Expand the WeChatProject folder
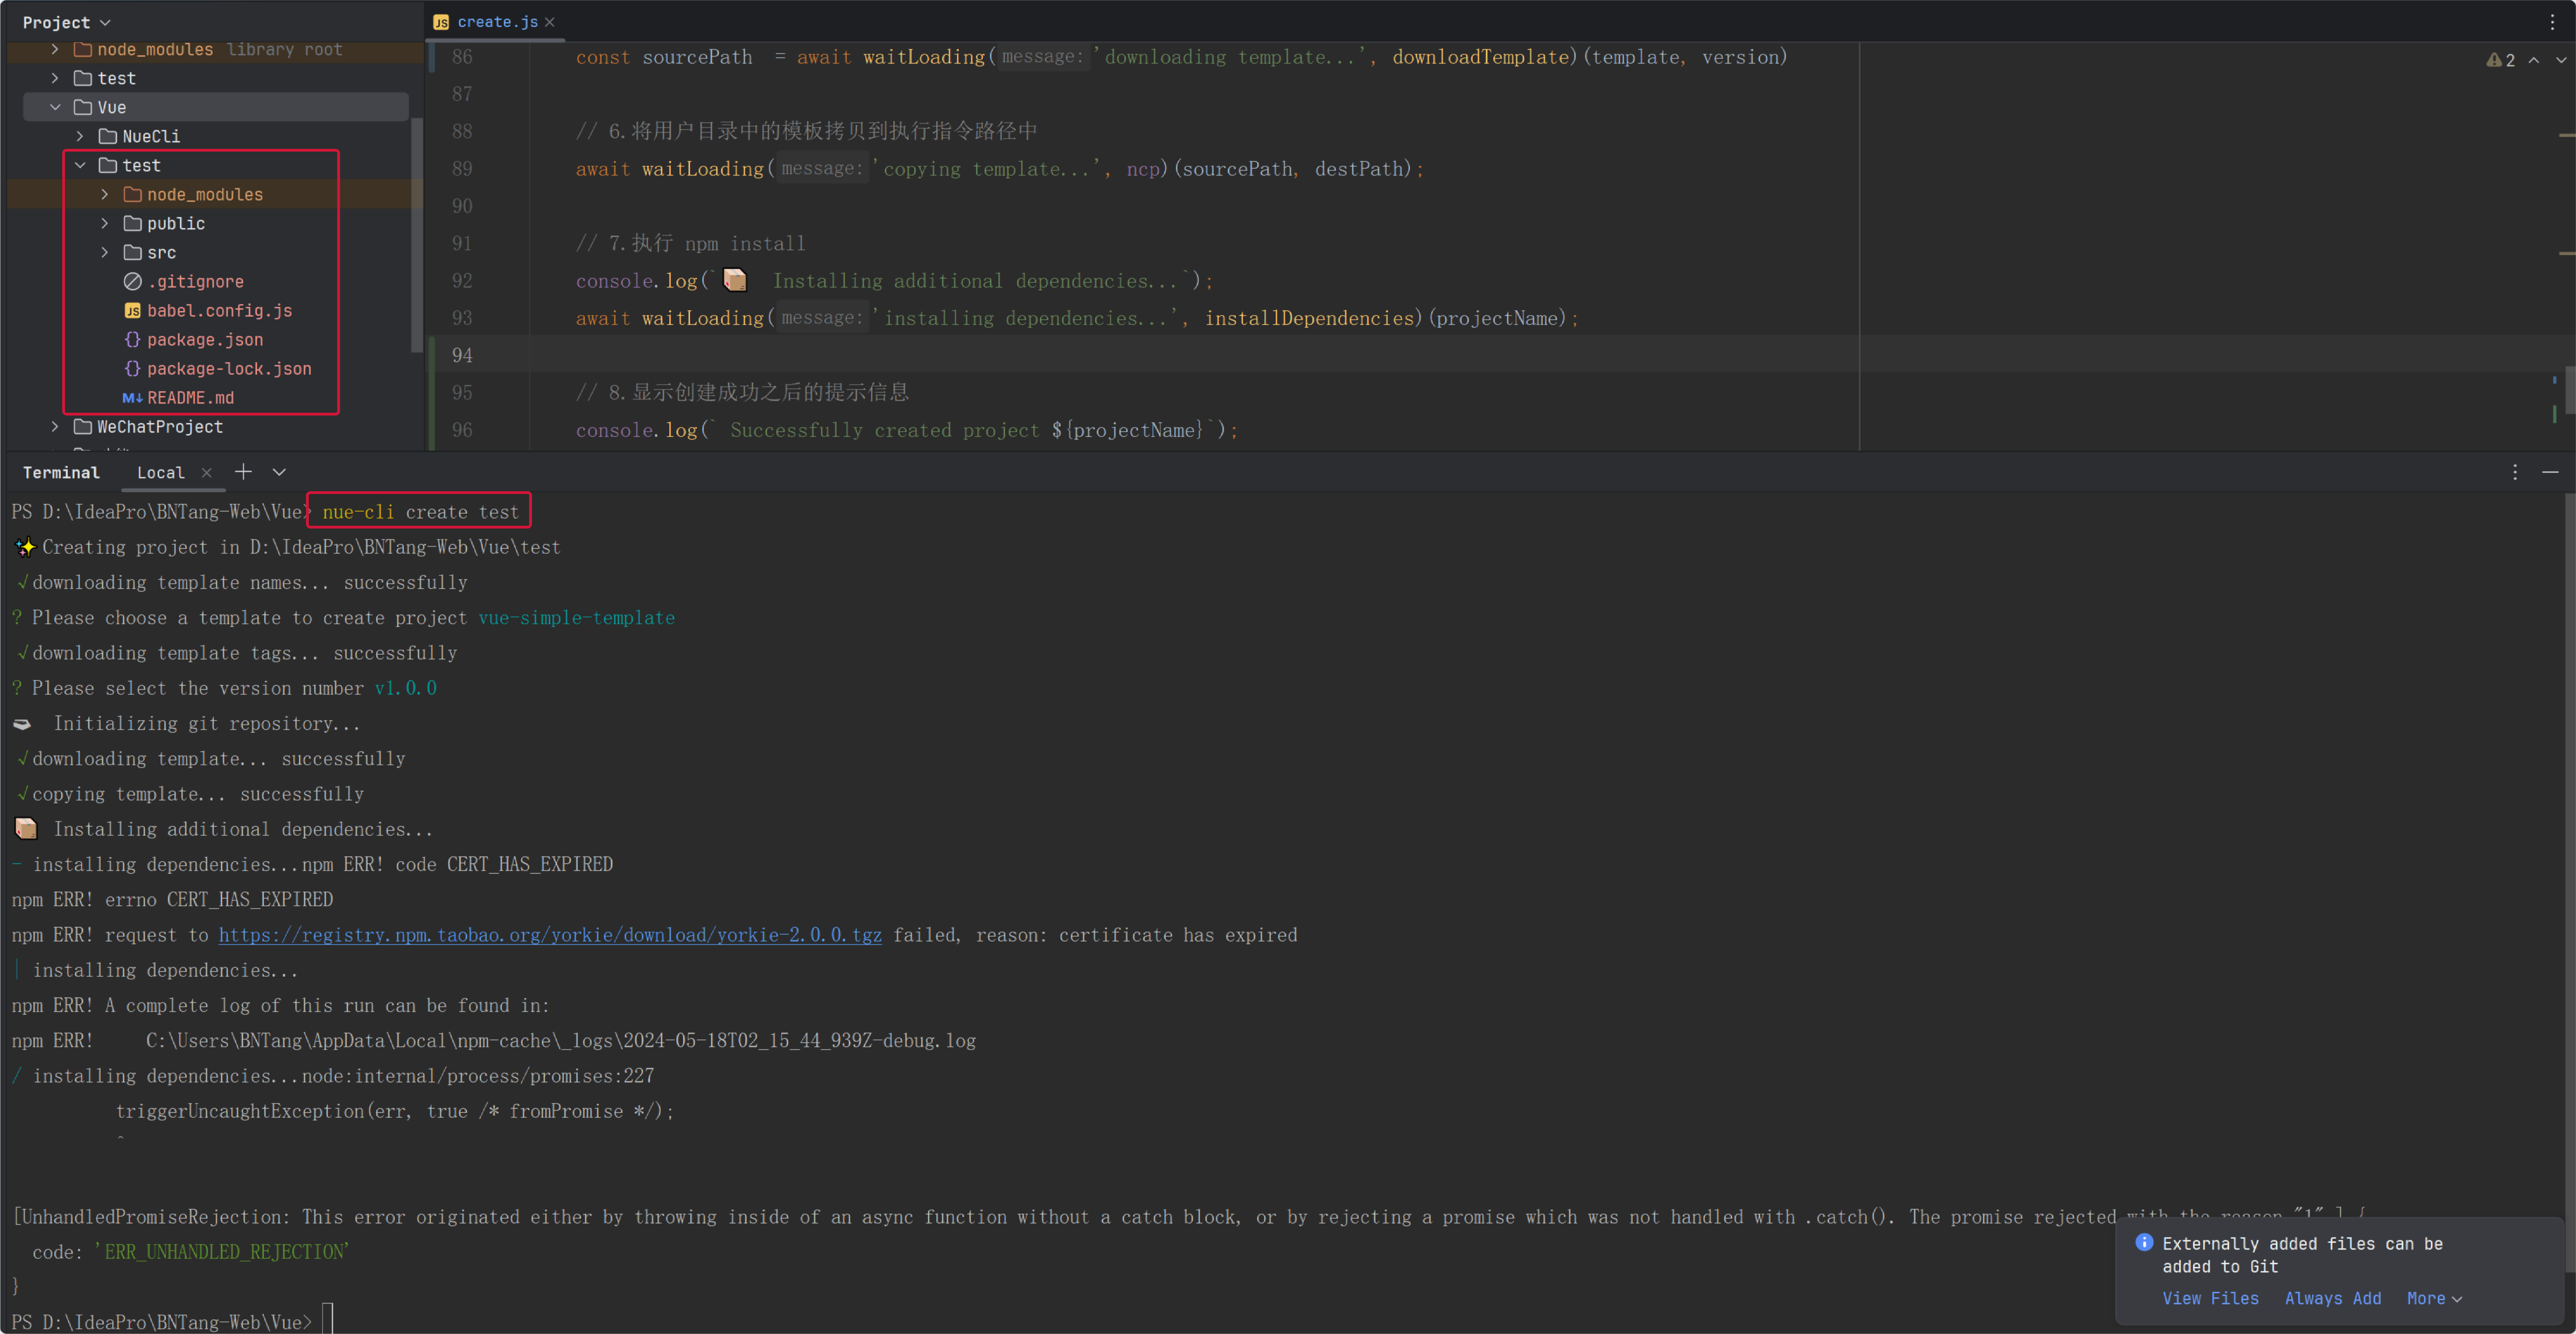2576x1334 pixels. click(55, 427)
